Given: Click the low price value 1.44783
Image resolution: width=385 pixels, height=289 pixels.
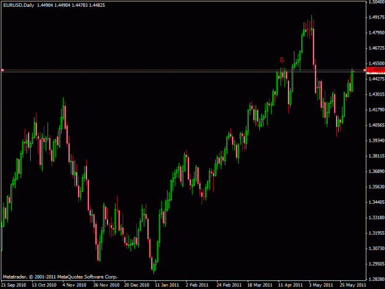Looking at the screenshot, I should point(79,5).
